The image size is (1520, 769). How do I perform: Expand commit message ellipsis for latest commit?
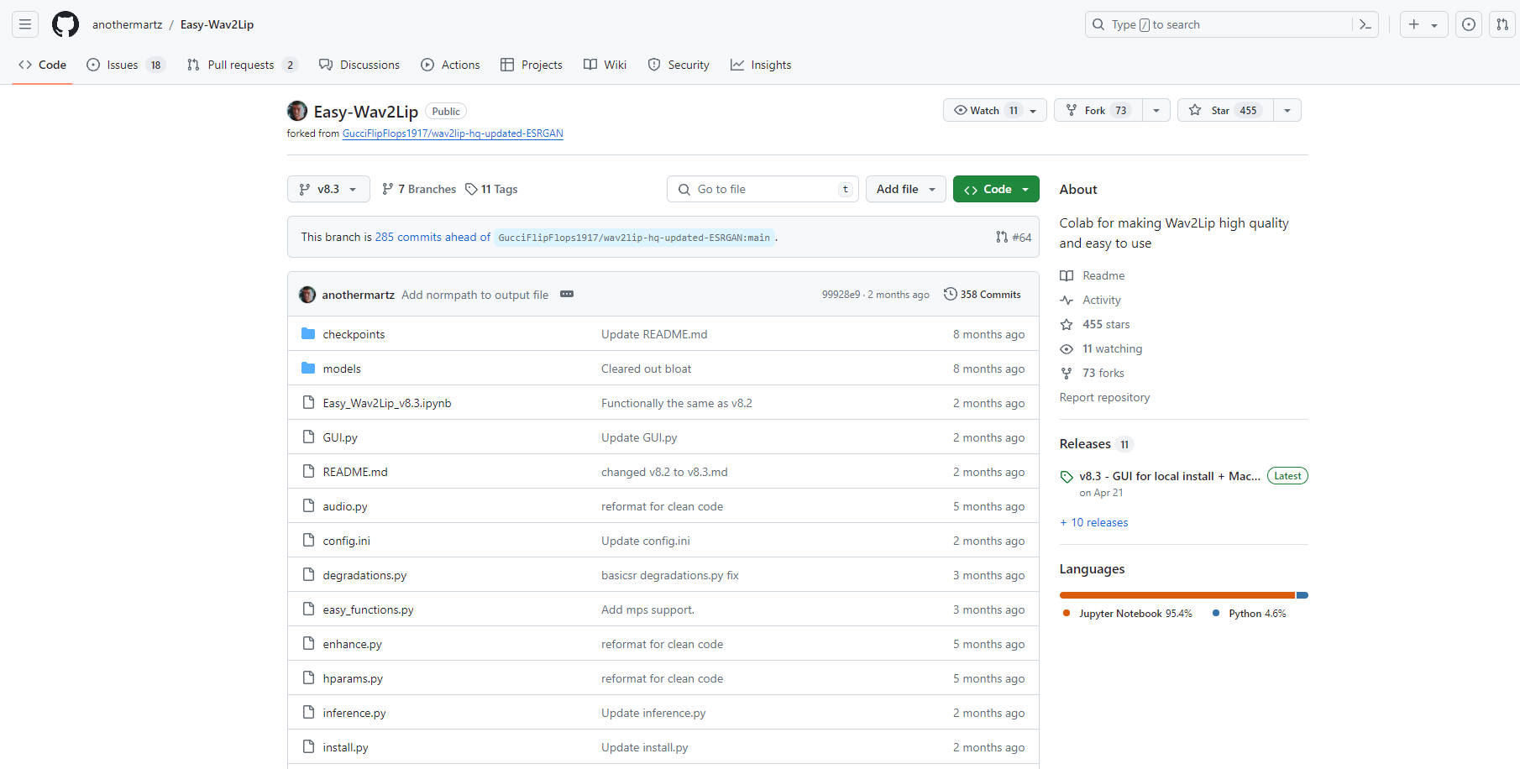pos(567,295)
